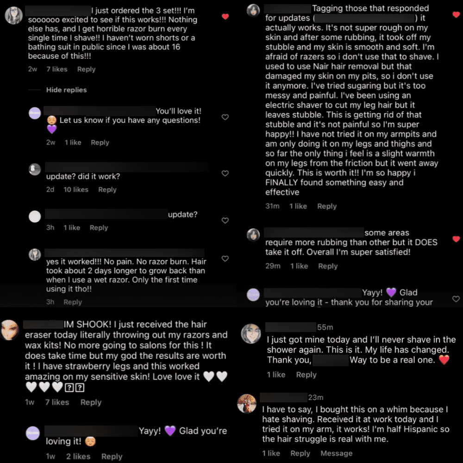Like the 'Yayy! Glad you're loving it - thank you' reply
Image resolution: width=463 pixels, height=463 pixels.
(456, 299)
